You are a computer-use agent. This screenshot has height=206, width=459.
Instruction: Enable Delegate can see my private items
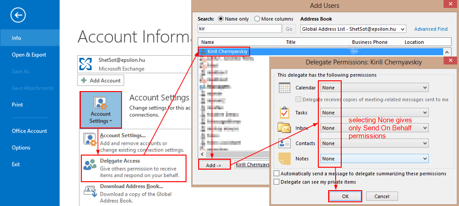[x=276, y=182]
